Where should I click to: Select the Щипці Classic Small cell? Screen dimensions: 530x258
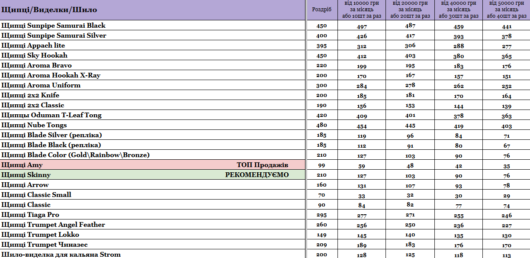153,195
